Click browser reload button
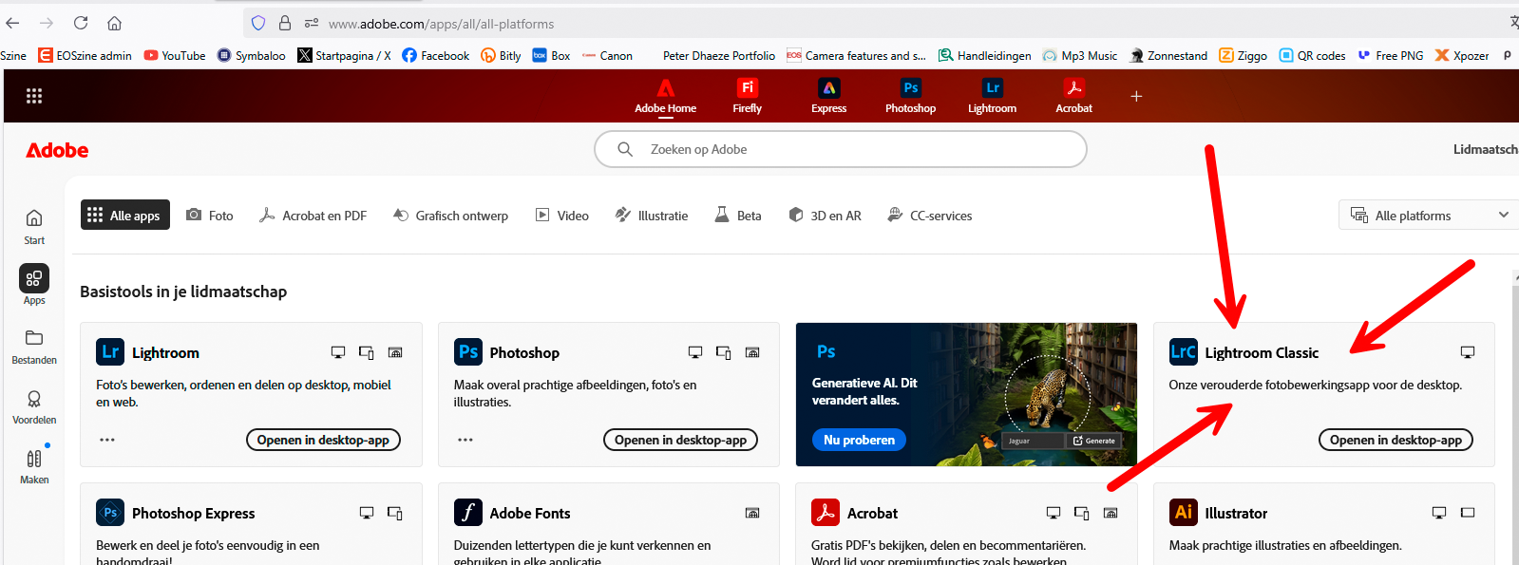1519x565 pixels. pos(81,23)
